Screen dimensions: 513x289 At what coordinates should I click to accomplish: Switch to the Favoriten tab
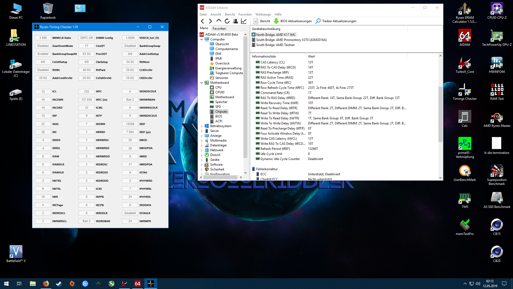point(219,28)
